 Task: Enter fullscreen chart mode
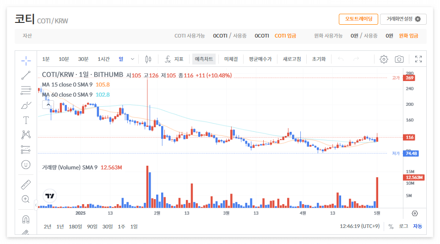418,59
